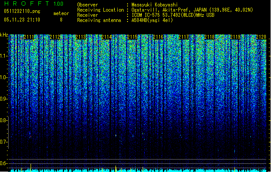Select the filename 0511232110.png
Screen dimensions: 271x172
click(22, 11)
